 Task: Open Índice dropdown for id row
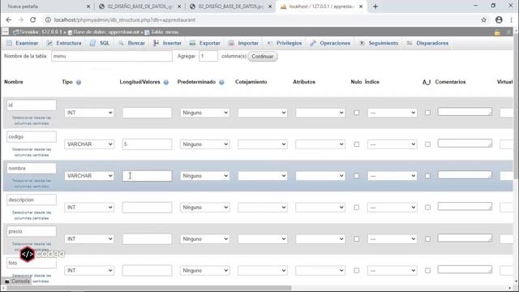392,113
